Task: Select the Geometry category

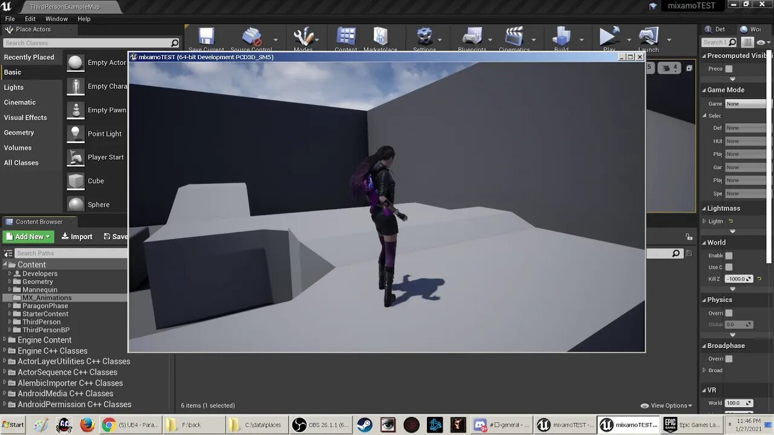Action: [x=19, y=133]
